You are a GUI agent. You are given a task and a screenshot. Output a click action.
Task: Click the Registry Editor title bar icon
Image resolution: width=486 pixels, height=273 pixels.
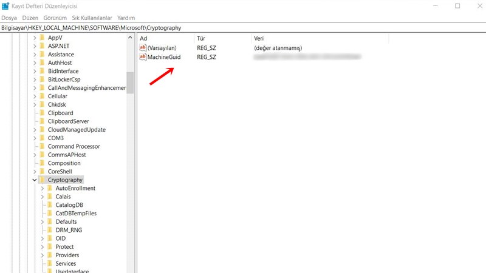point(5,6)
